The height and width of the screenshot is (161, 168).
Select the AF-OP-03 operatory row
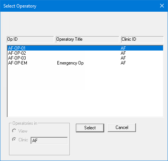85,58
